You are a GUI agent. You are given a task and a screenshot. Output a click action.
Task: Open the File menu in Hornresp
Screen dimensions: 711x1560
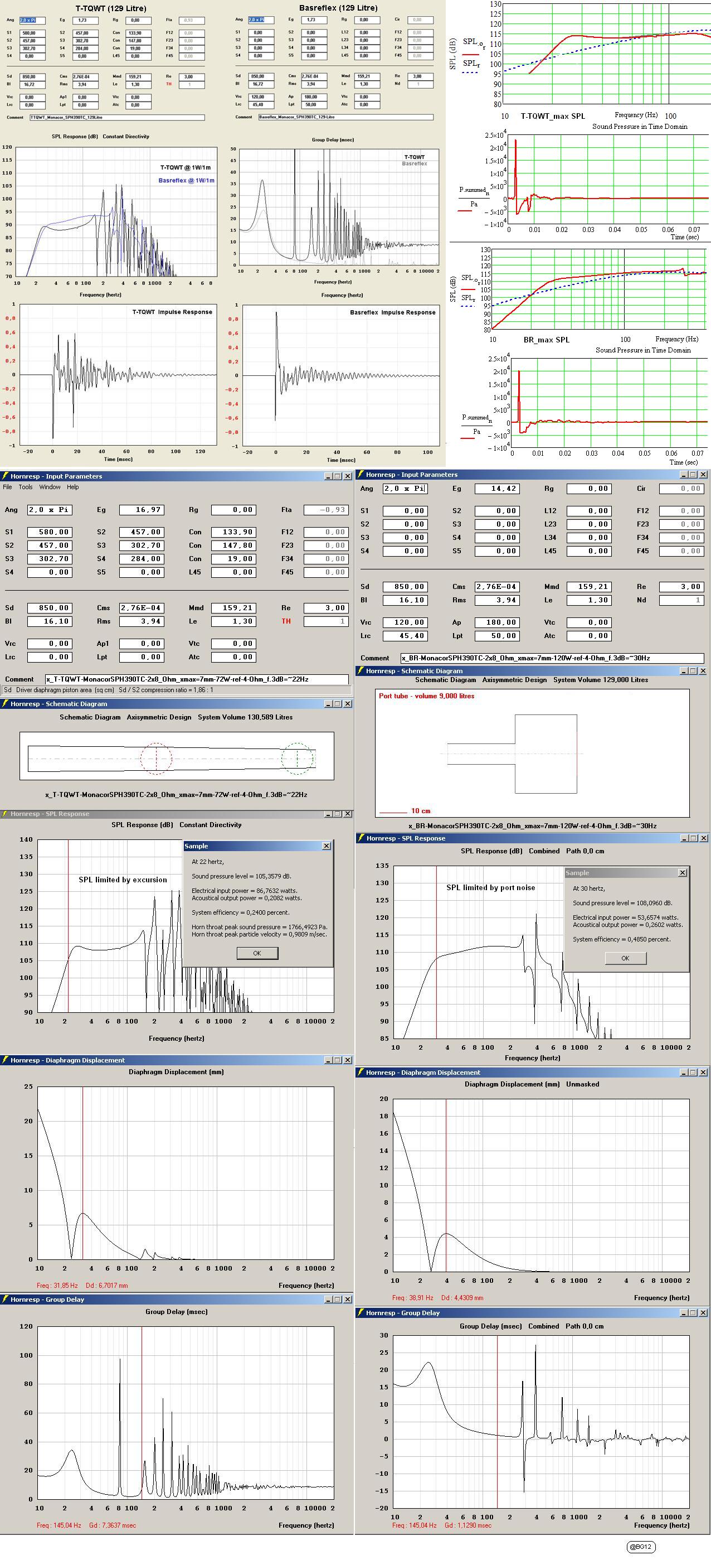(x=7, y=487)
